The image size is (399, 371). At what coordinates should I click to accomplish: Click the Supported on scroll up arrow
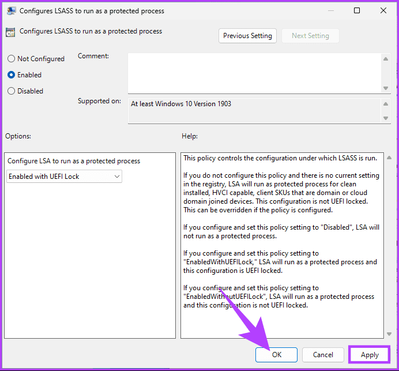click(386, 104)
